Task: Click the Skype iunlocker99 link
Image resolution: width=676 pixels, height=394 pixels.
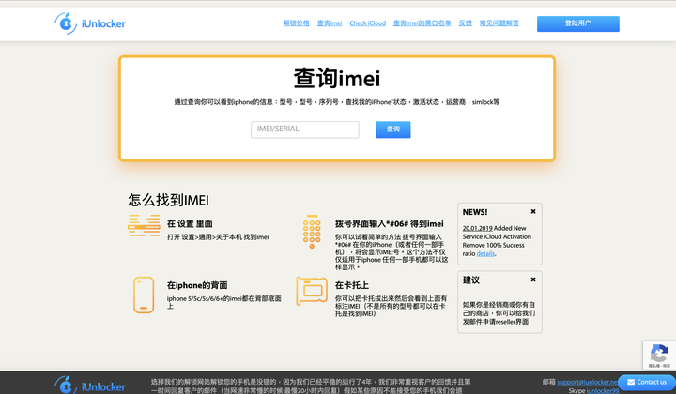Action: click(603, 390)
